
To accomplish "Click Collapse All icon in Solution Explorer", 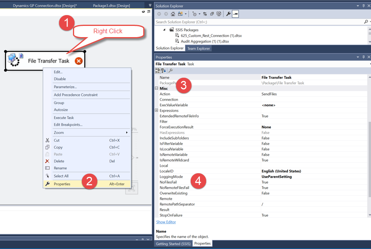I will 212,14.
